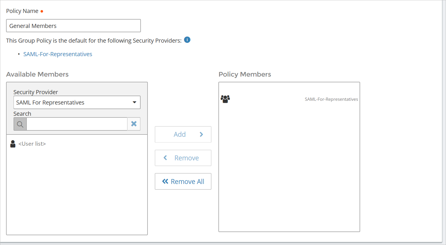Select the group icon in Policy Members
Screen dimensions: 446x245
pyautogui.click(x=225, y=99)
